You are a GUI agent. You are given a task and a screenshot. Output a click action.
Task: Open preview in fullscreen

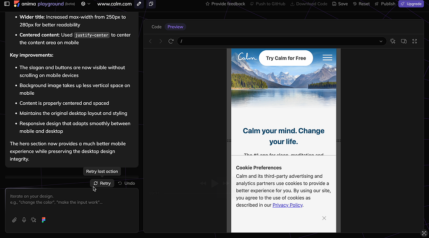[x=414, y=41]
